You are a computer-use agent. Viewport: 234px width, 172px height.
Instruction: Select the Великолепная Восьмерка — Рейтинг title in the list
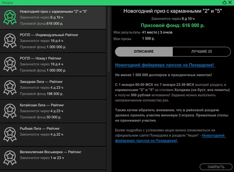click(50, 152)
